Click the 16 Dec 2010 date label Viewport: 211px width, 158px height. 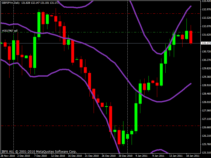(x=75, y=156)
